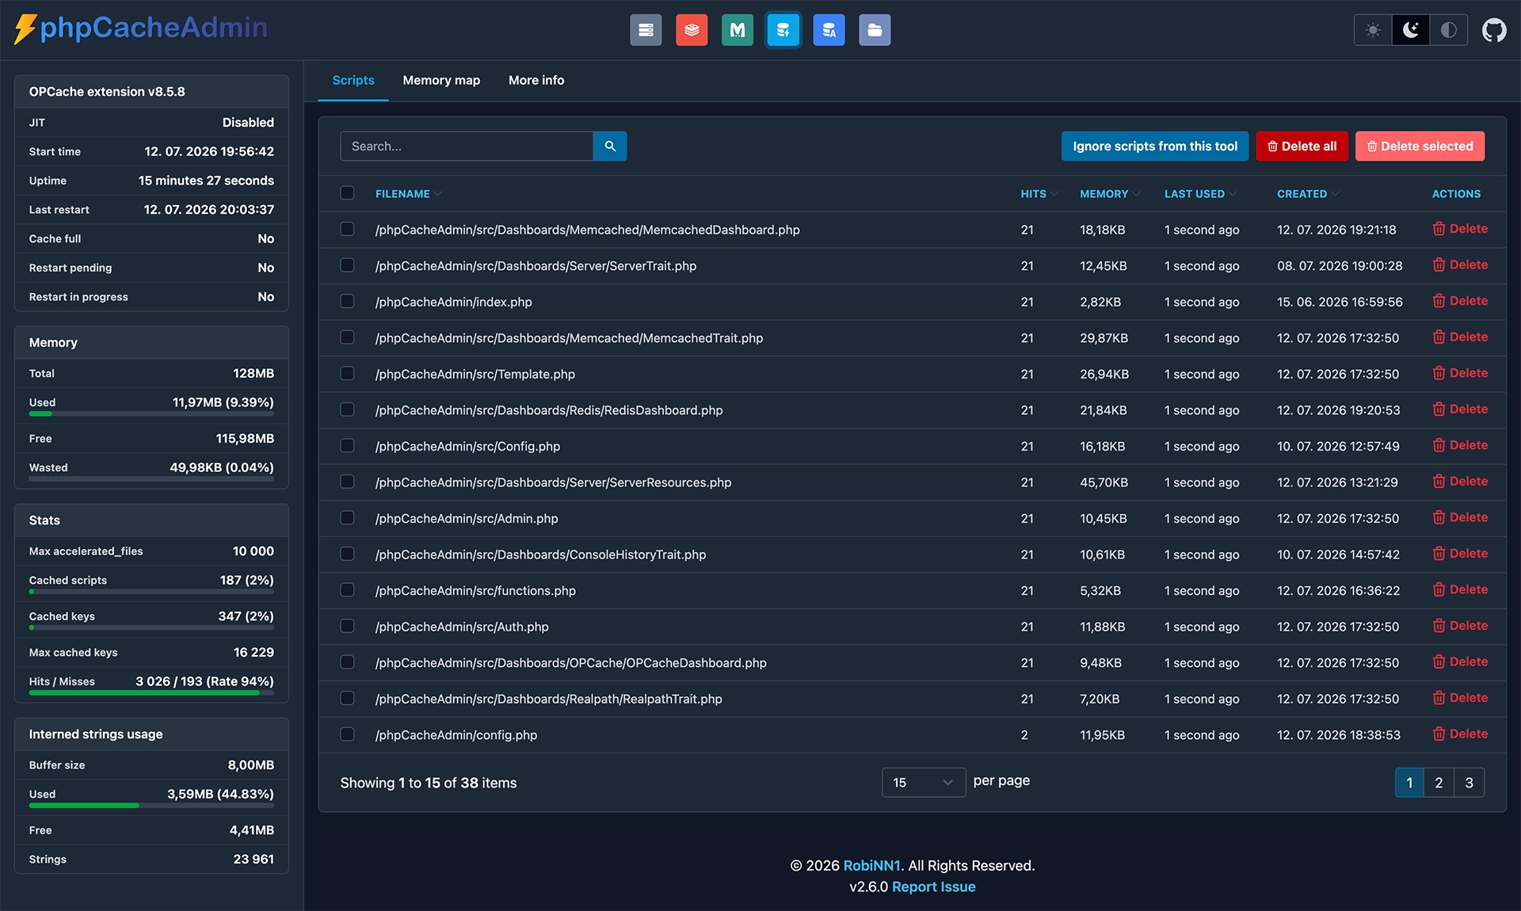This screenshot has width=1521, height=911.
Task: Switch to light theme sun icon
Action: (1373, 30)
